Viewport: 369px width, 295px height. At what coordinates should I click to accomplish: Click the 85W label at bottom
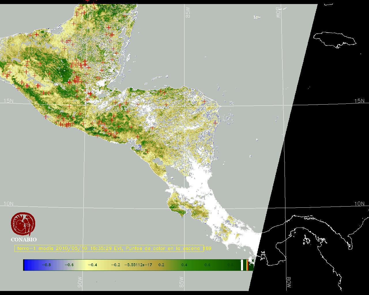(x=182, y=282)
